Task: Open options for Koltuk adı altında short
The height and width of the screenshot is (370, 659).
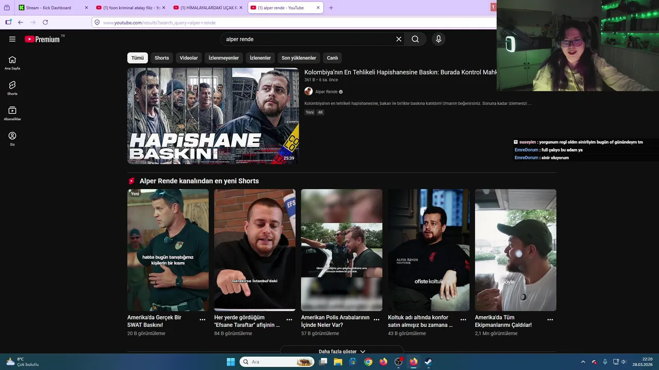Action: click(x=463, y=320)
